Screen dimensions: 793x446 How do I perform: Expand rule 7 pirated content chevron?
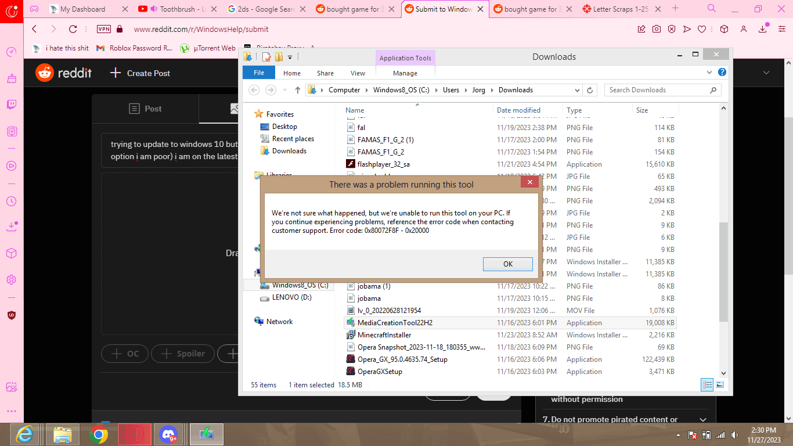(x=703, y=419)
